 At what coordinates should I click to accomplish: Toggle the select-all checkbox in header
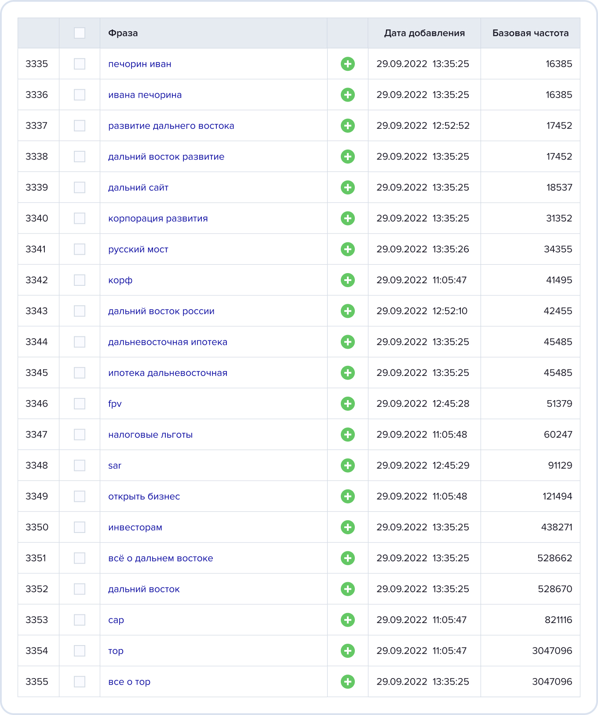(80, 33)
